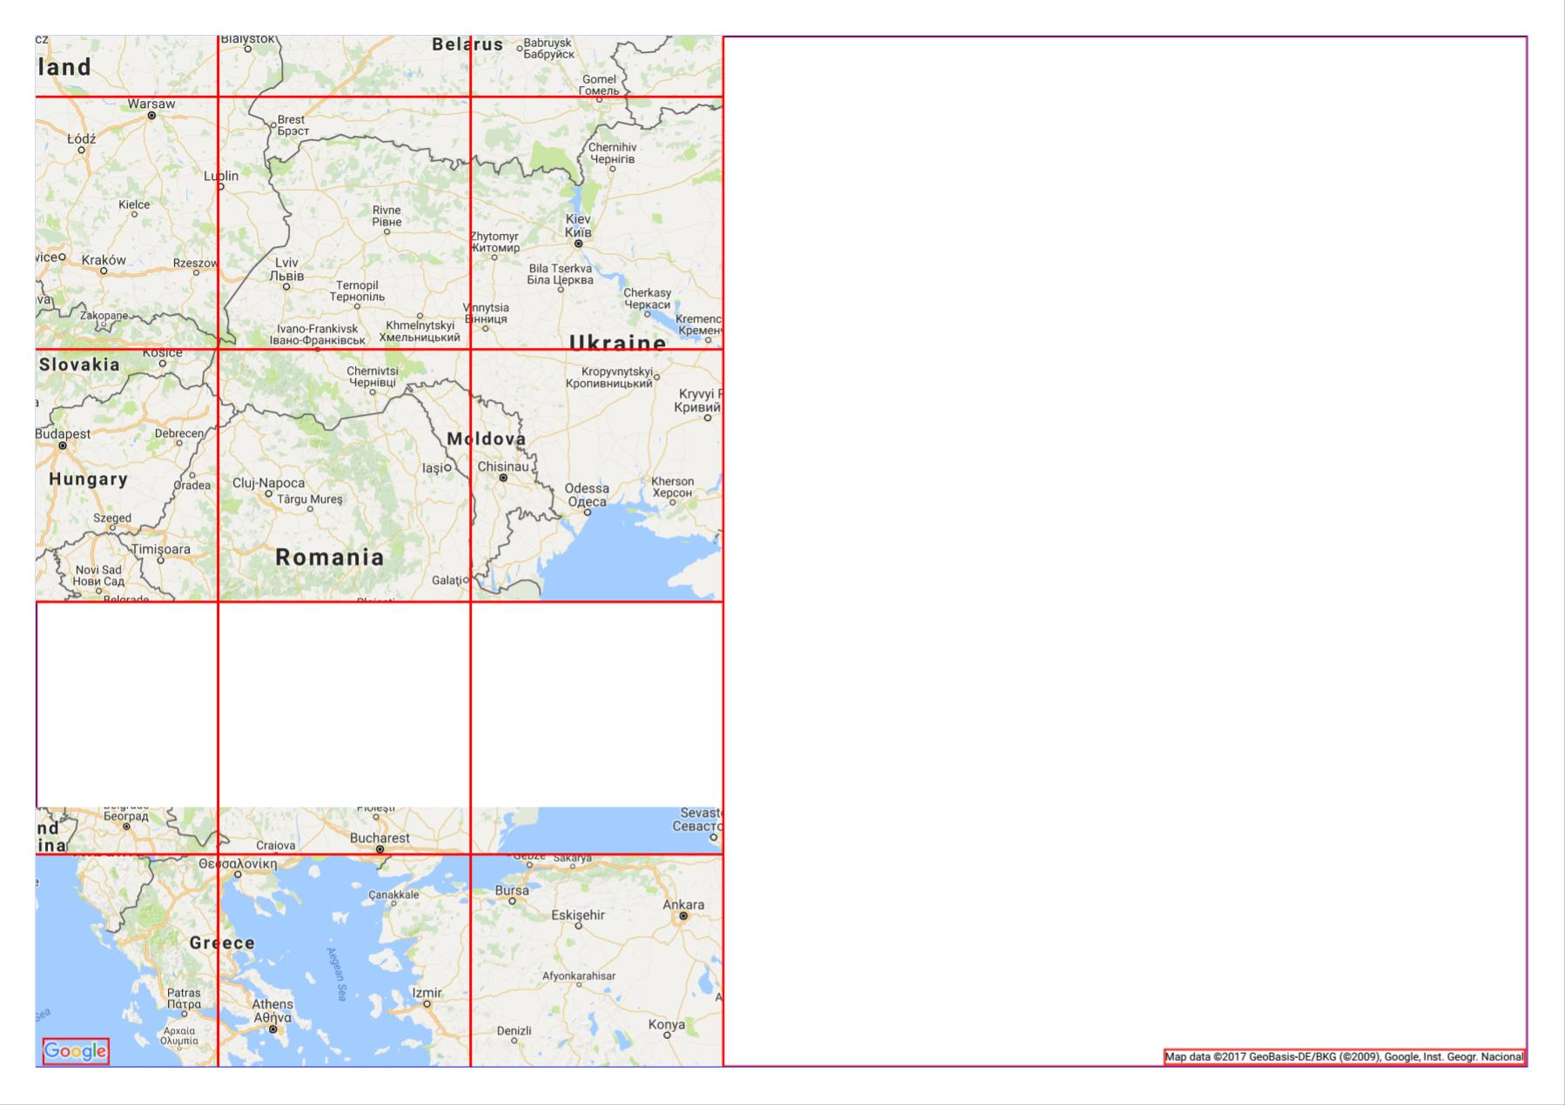Select the Chisinau capital marker
This screenshot has height=1105, width=1565.
point(503,478)
